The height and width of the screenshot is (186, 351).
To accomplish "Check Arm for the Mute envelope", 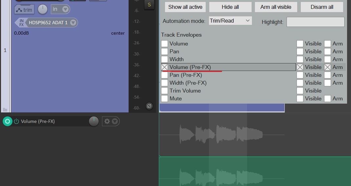I will pyautogui.click(x=327, y=99).
